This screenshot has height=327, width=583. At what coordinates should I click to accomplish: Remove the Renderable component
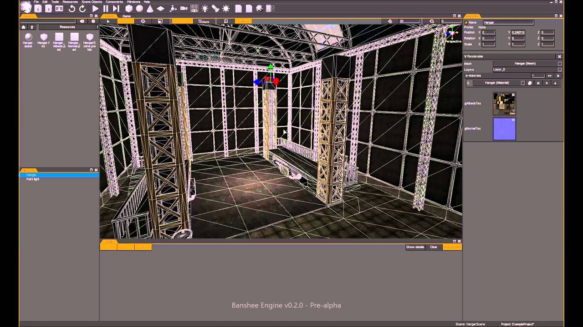(559, 56)
